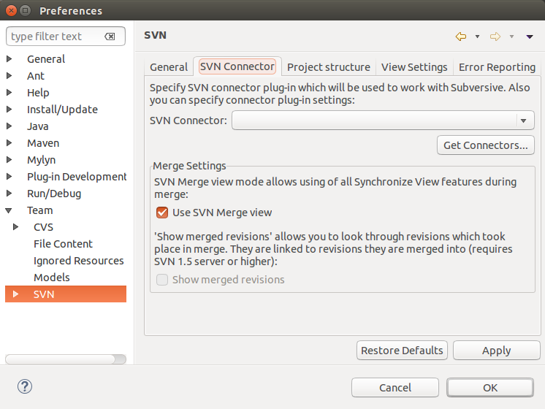Clear the filter text with the eraser icon
545x409 pixels.
coord(110,37)
